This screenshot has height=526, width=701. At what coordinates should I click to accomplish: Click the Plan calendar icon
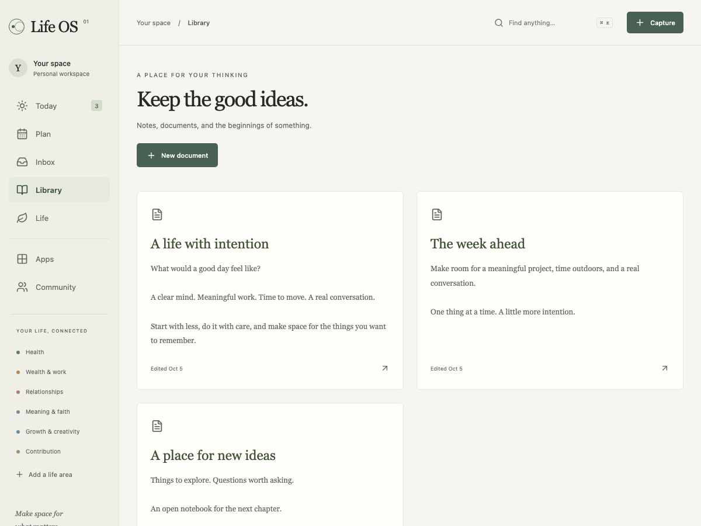[x=22, y=134]
